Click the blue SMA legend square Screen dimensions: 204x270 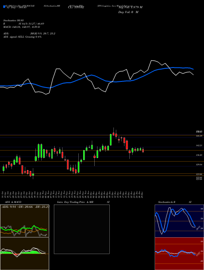pyautogui.click(x=4, y=7)
